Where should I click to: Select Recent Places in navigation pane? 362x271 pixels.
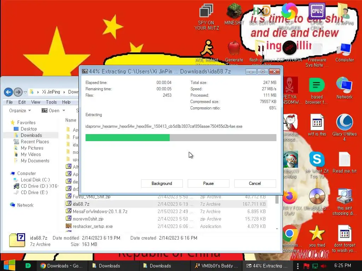pyautogui.click(x=35, y=142)
